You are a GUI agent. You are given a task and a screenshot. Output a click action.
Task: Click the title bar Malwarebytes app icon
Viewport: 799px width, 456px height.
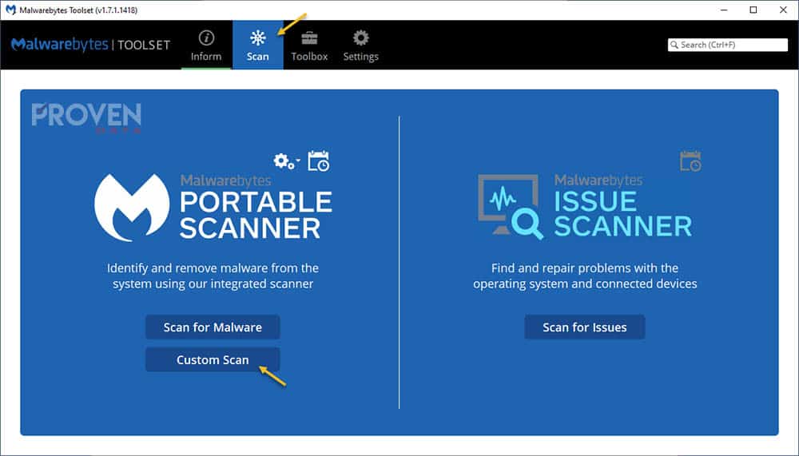pos(10,10)
